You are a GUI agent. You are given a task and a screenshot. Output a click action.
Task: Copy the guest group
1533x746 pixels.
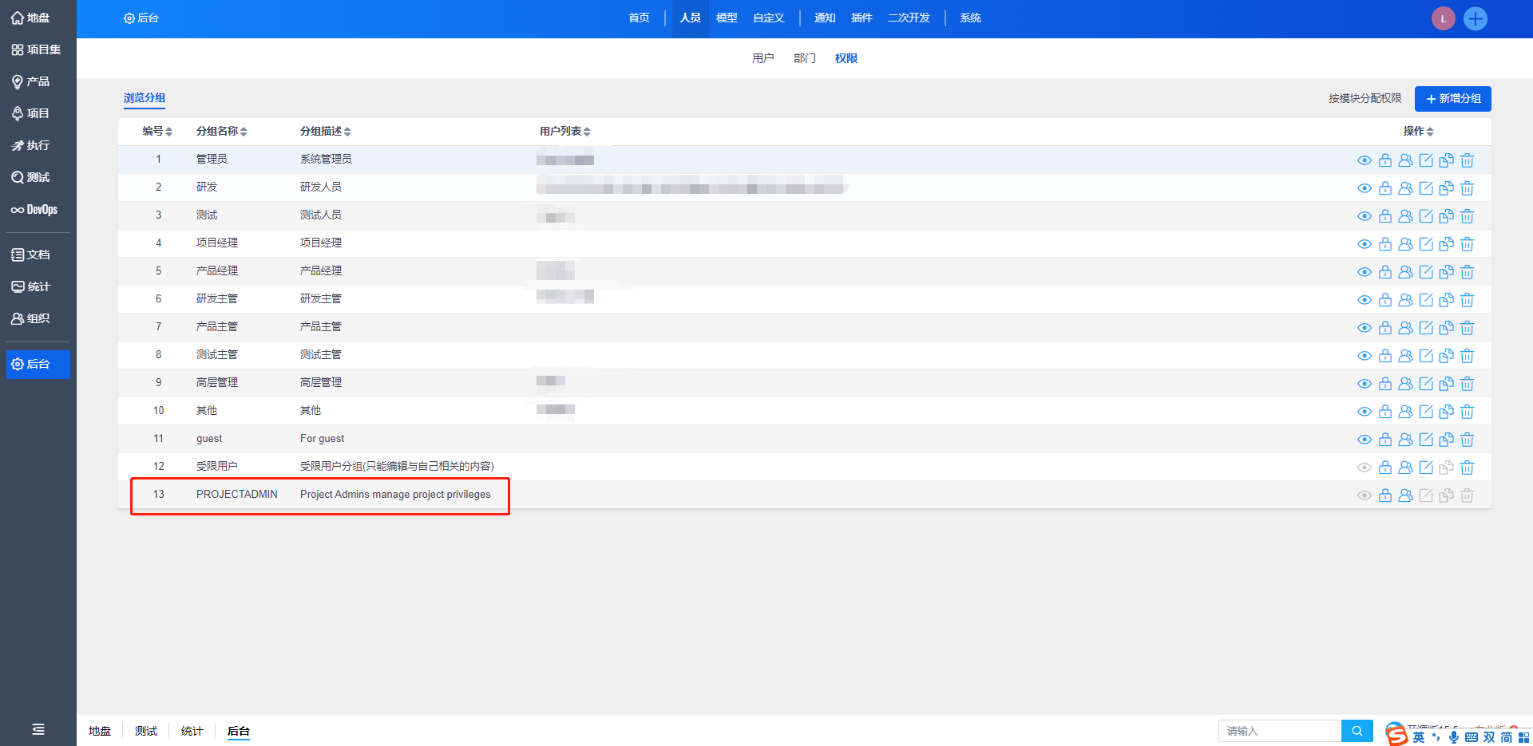[1446, 440]
